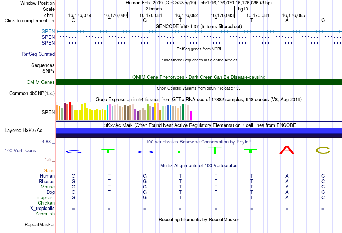Click Short Genetic Variants from dbSNP title
Viewport: 342px width, 233px height.
pos(199,88)
